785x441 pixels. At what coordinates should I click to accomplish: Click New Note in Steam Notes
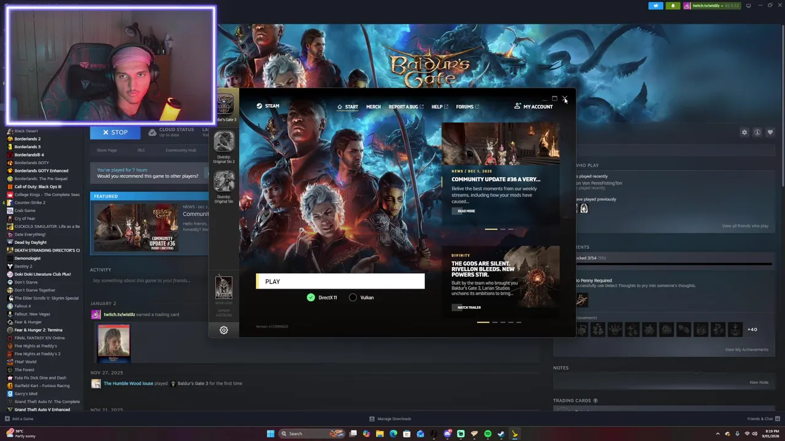click(759, 382)
